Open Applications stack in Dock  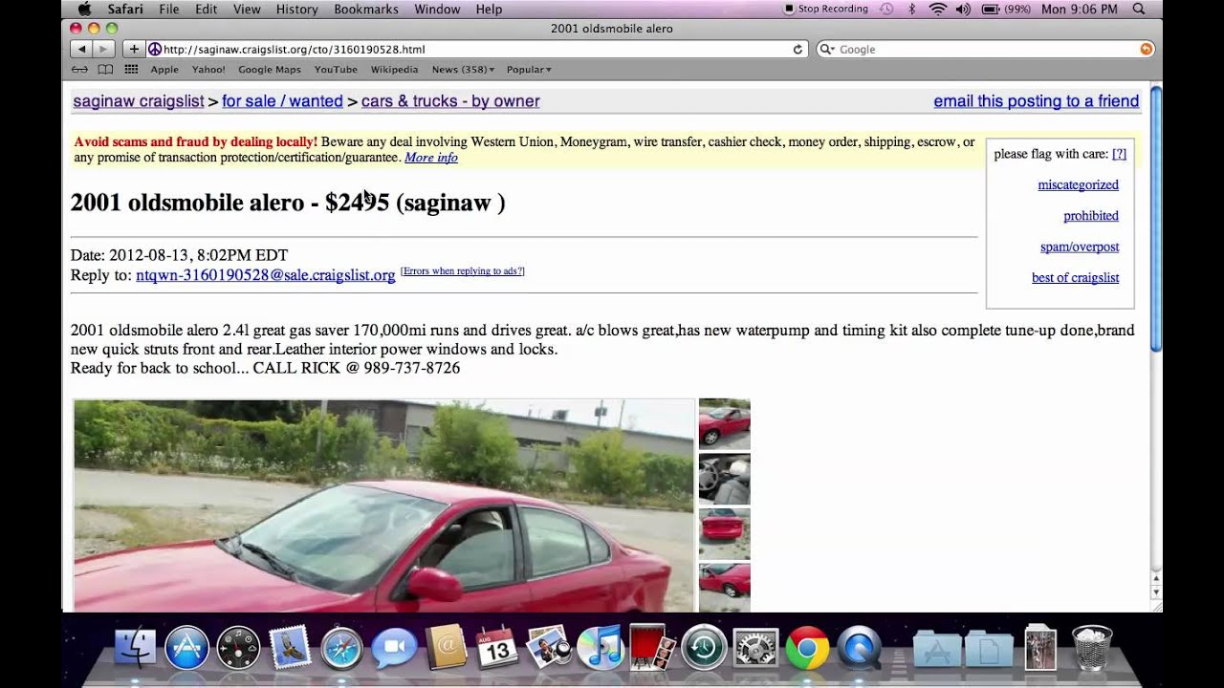[937, 649]
